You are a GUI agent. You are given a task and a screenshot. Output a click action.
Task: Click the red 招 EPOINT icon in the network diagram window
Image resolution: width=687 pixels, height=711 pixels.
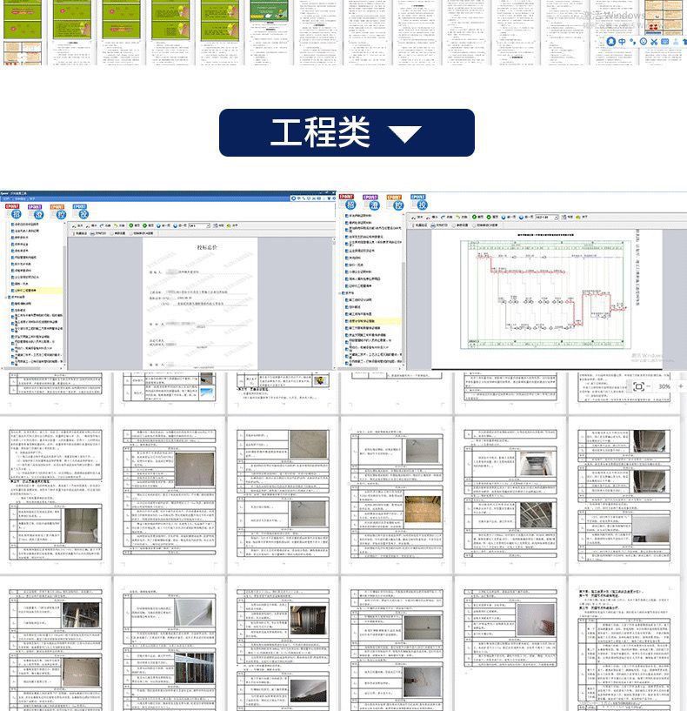[348, 202]
